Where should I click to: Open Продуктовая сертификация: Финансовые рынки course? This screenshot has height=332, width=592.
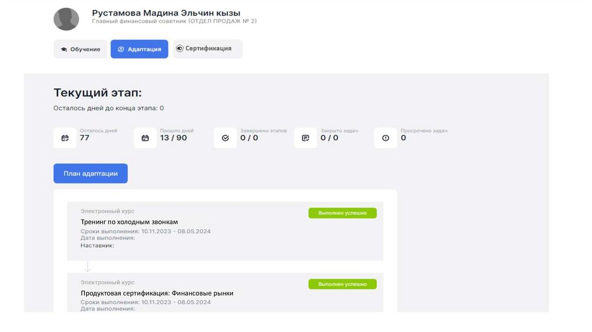[x=157, y=293]
